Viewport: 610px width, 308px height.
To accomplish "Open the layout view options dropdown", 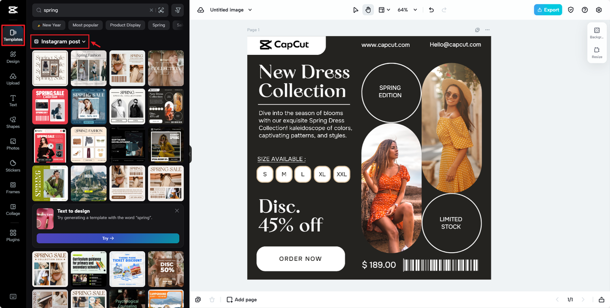I will click(384, 10).
